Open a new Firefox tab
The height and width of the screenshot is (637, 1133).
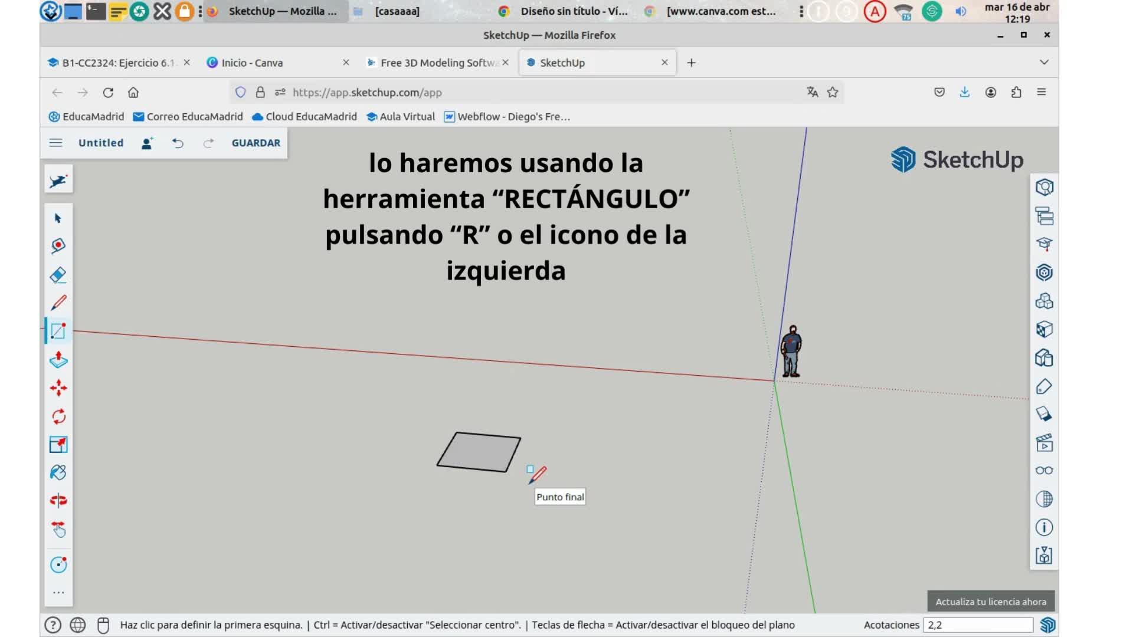click(x=691, y=63)
